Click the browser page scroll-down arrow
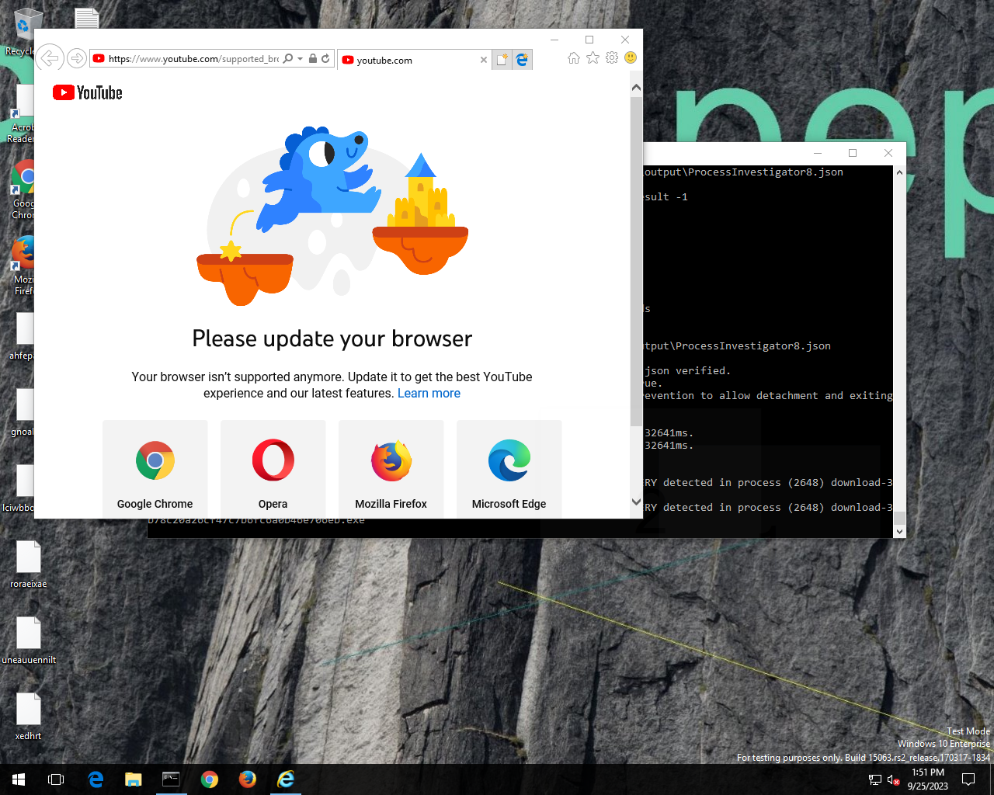 point(636,502)
